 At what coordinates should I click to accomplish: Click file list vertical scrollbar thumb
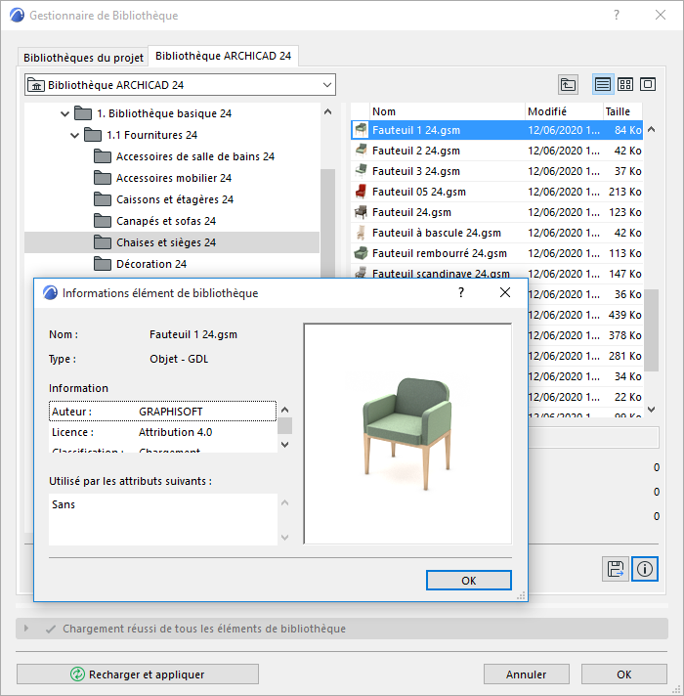[651, 329]
